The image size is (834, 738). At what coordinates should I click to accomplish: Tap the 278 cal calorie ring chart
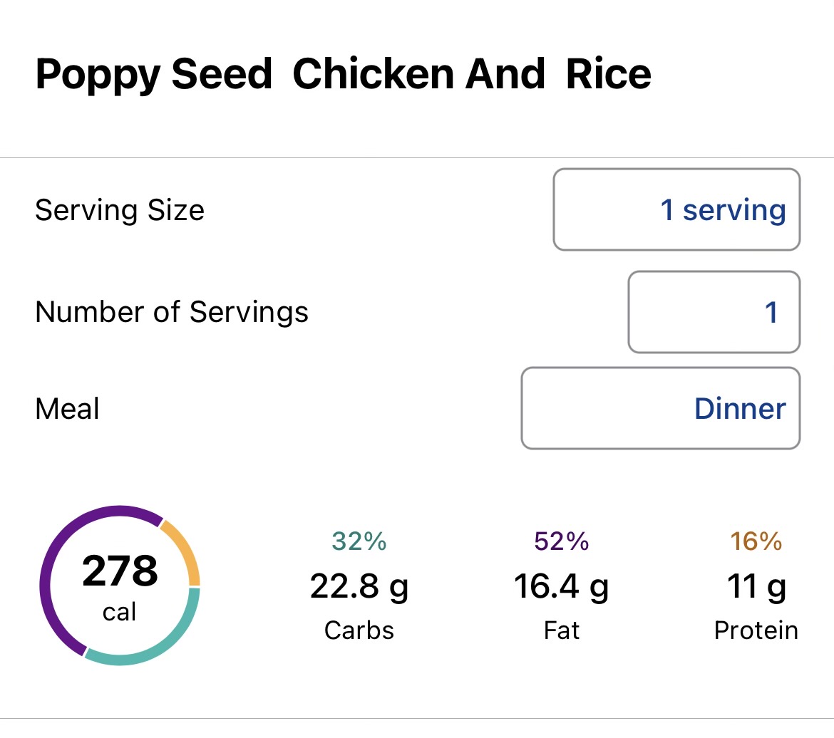(120, 585)
